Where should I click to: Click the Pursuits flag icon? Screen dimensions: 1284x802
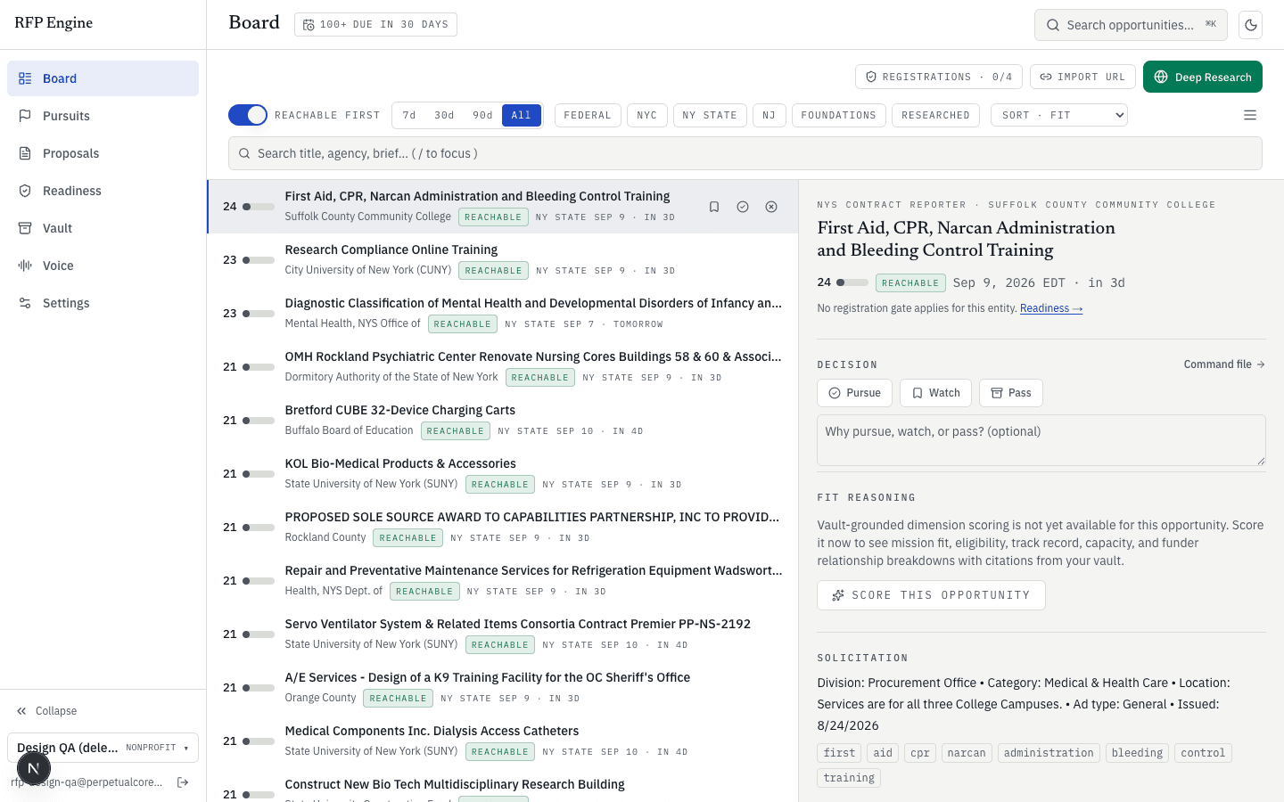tap(25, 116)
